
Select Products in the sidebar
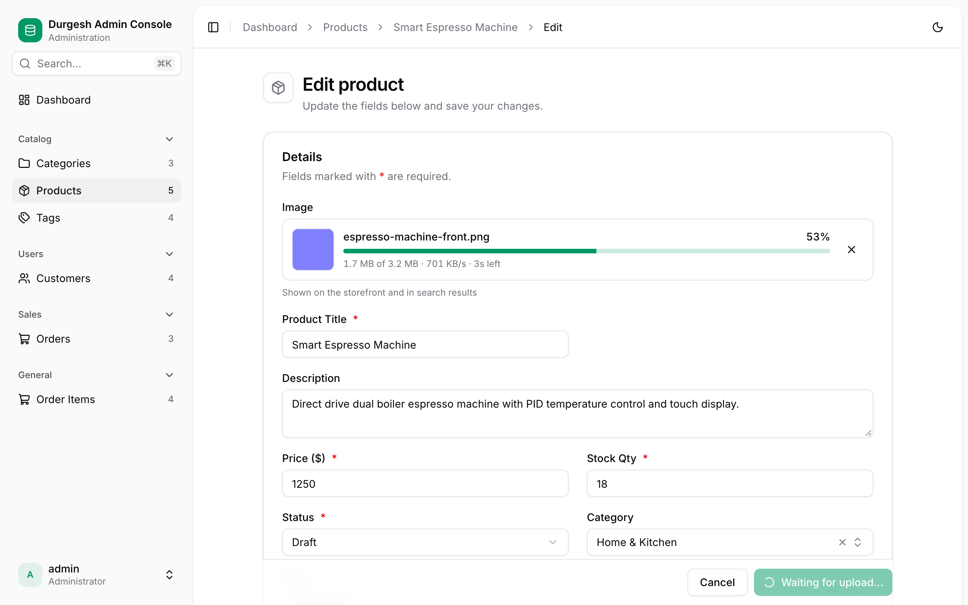(x=97, y=191)
